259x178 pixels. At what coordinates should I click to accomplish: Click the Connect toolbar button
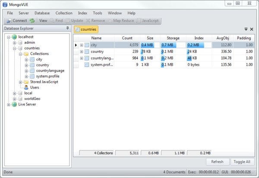tap(17, 21)
